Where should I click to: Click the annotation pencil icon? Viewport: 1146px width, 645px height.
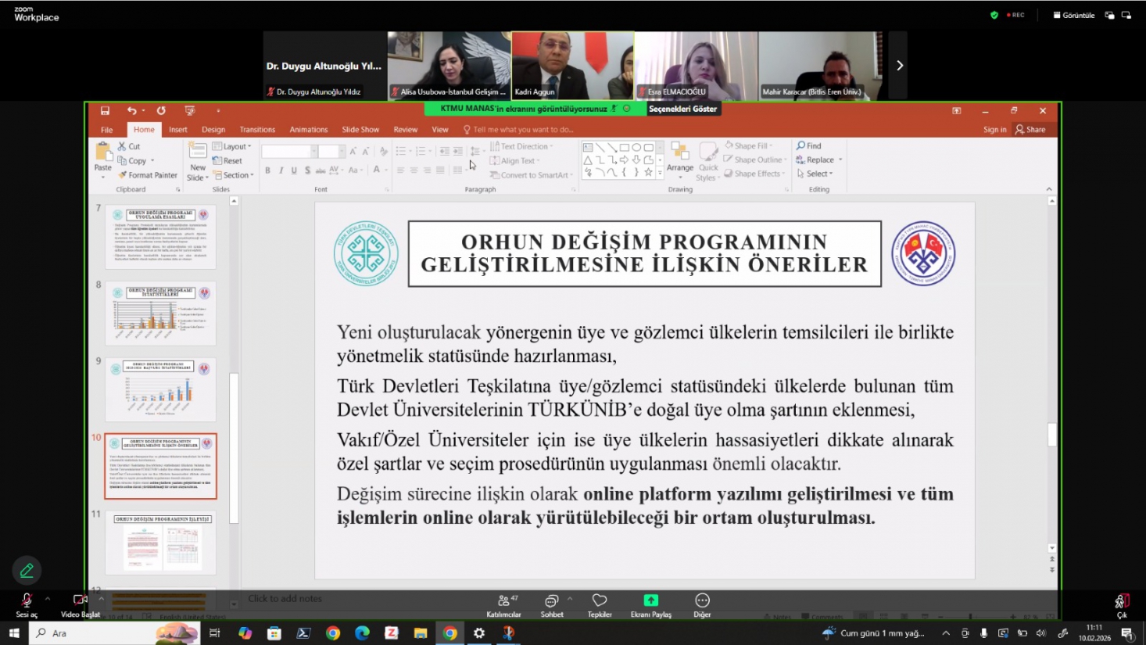click(x=27, y=571)
